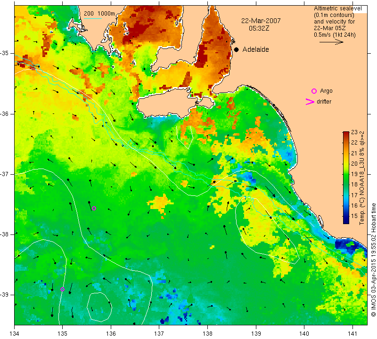The height and width of the screenshot is (339, 377).
Task: Click the temperature color bar
Action: tap(346, 178)
